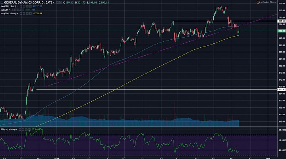Click the 148.00 price scale label
This screenshot has width=286, height=159.
282,121
